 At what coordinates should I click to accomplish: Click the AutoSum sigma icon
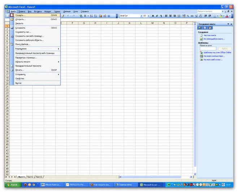(85, 16)
